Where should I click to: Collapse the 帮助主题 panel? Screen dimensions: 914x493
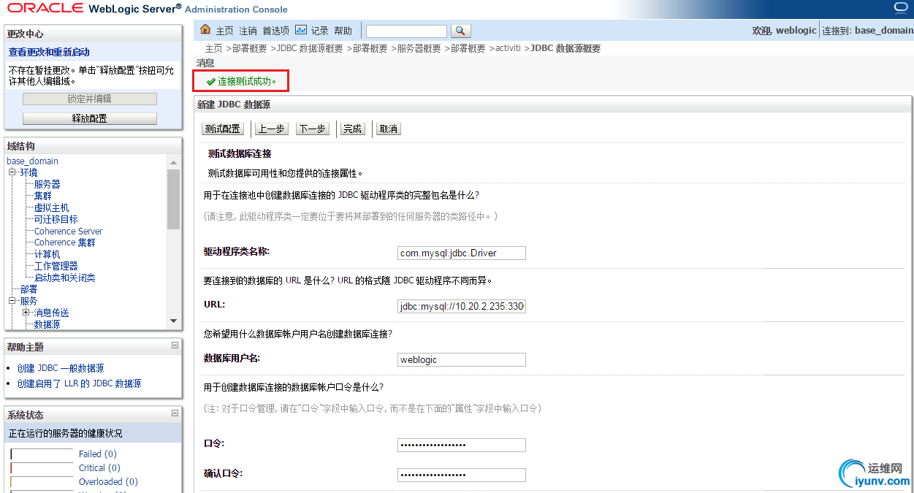tap(175, 345)
